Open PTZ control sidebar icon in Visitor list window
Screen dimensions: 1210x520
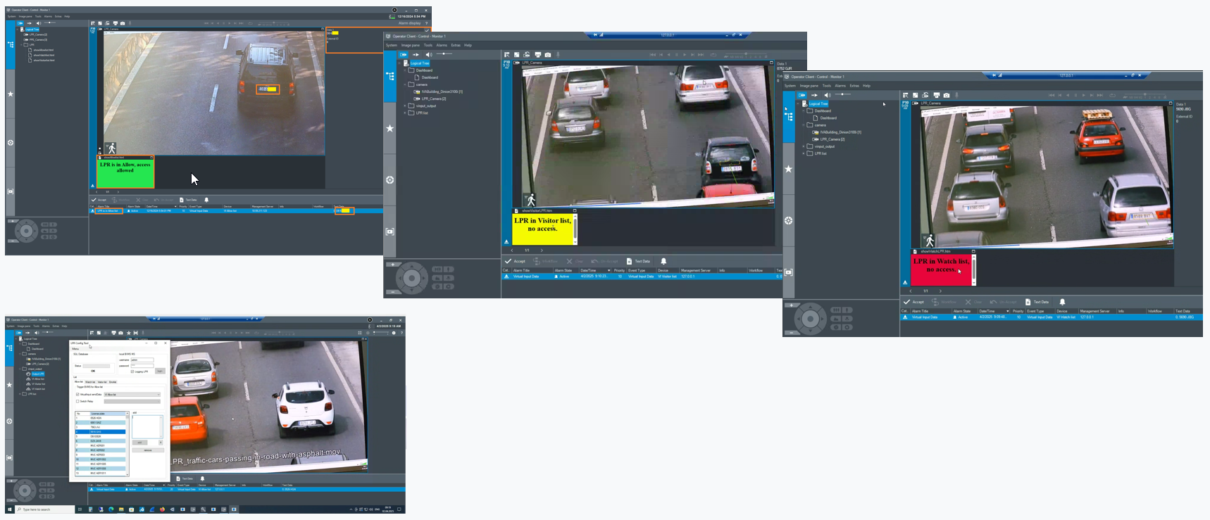pyautogui.click(x=389, y=180)
